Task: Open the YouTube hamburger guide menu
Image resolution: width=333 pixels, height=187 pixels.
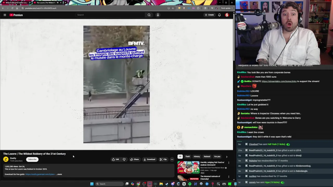Action: pyautogui.click(x=5, y=15)
